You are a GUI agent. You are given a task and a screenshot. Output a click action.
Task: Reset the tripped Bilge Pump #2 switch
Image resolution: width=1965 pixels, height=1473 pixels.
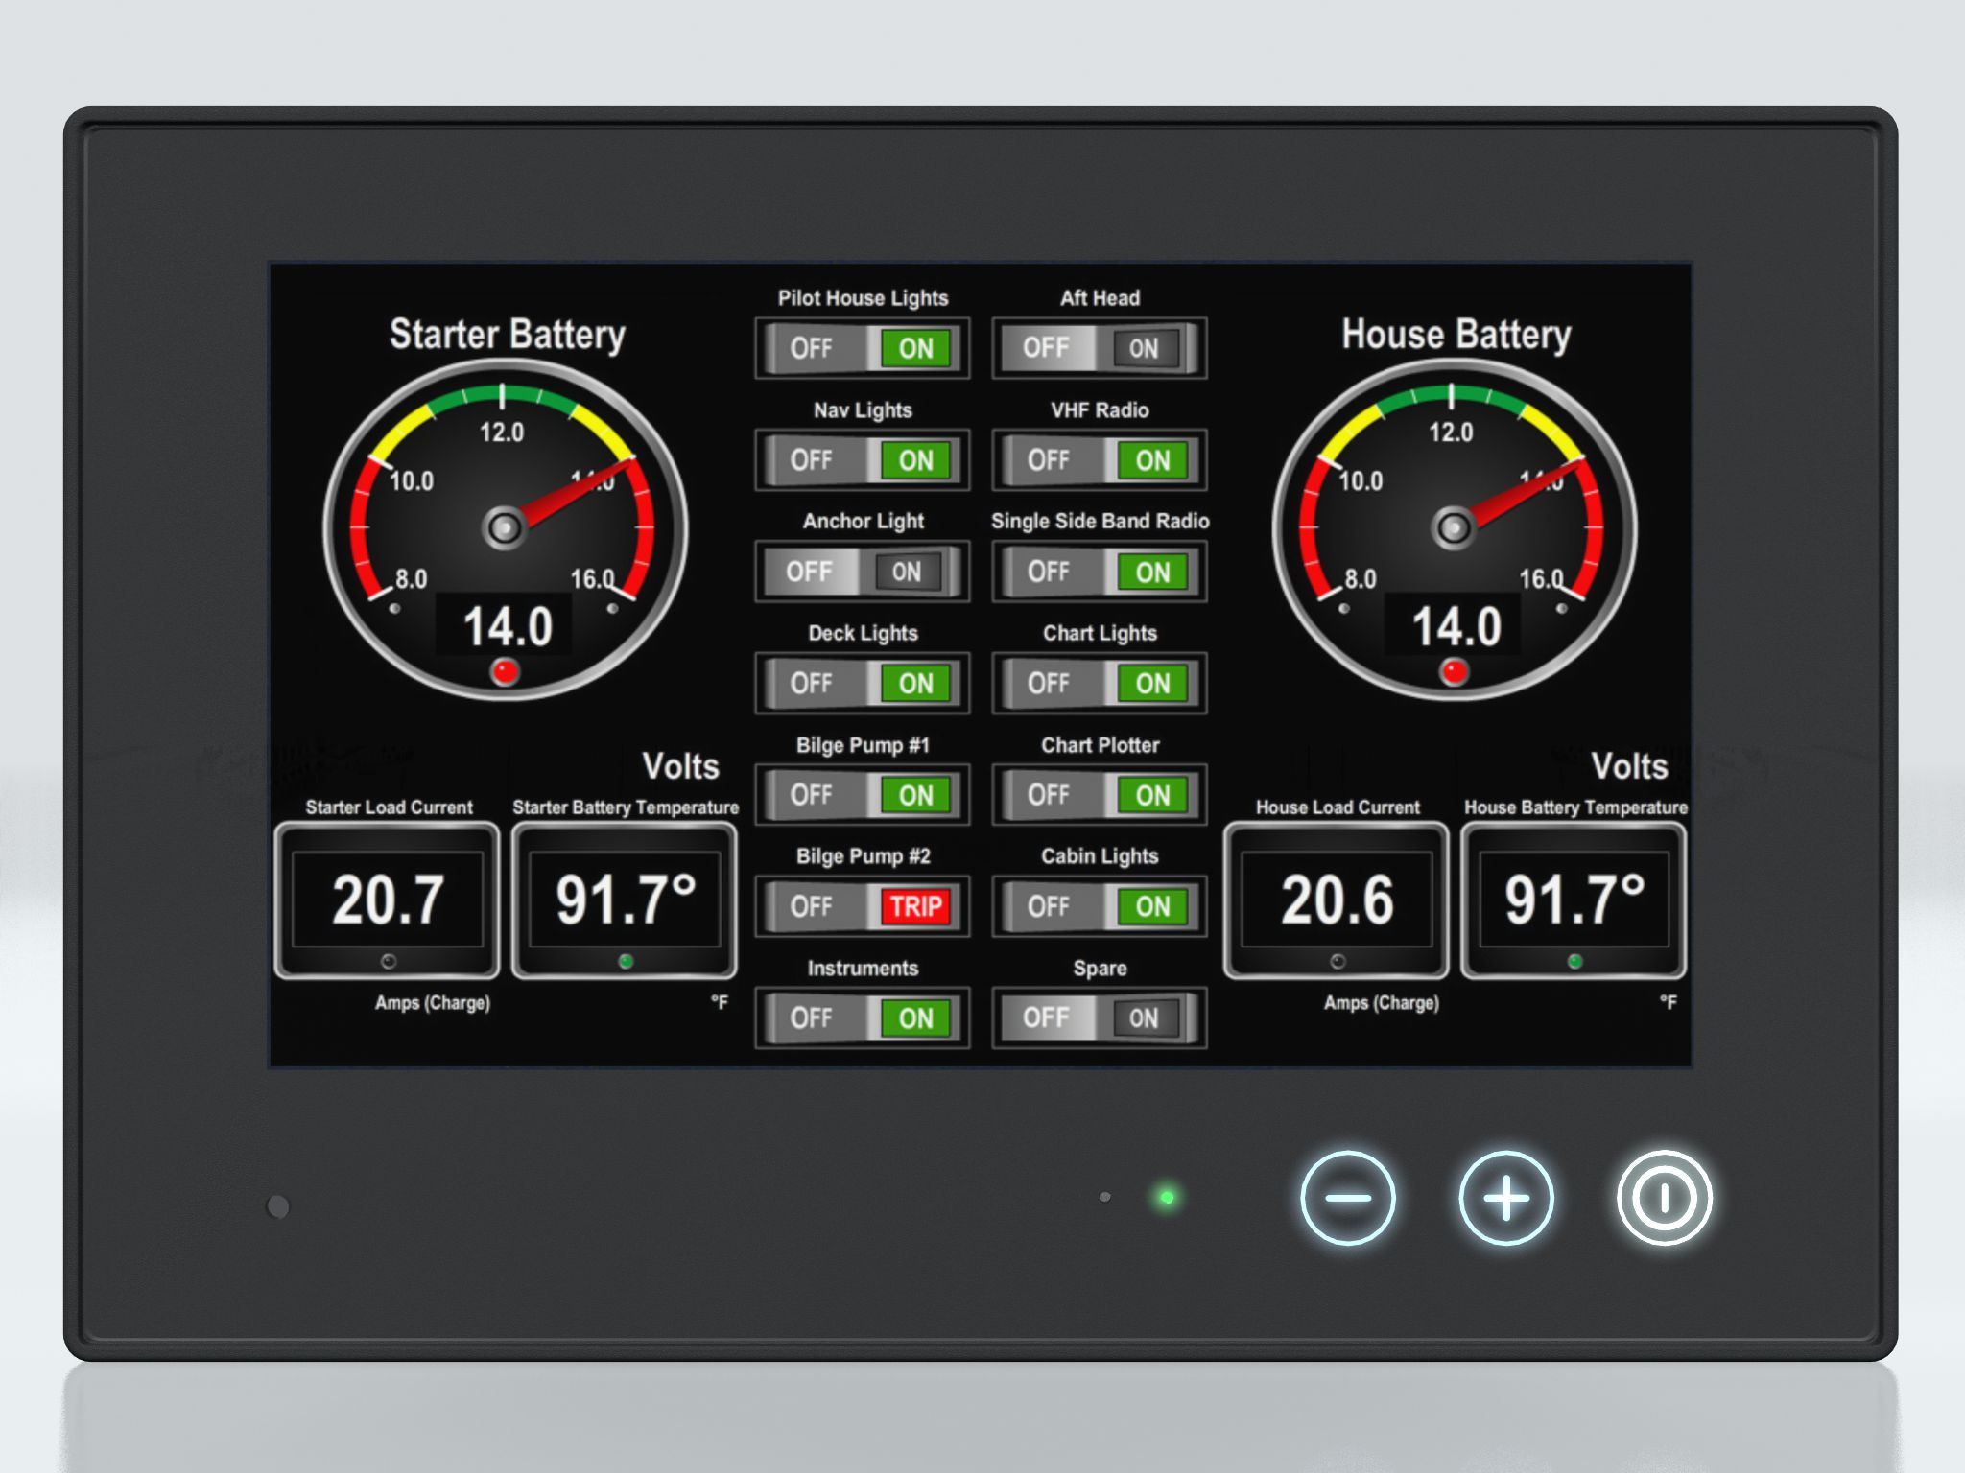tap(862, 906)
